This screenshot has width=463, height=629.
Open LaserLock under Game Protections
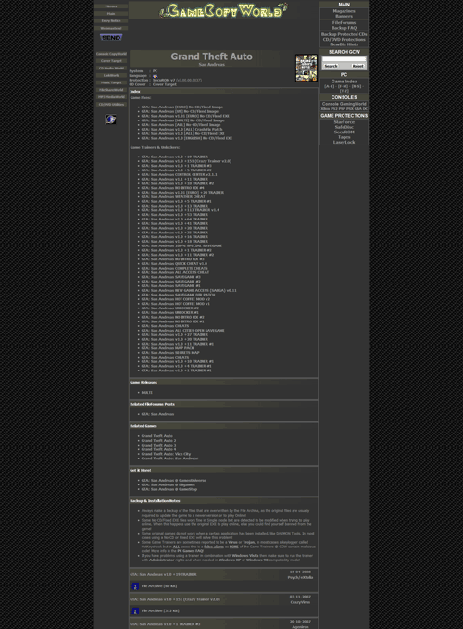click(x=344, y=142)
